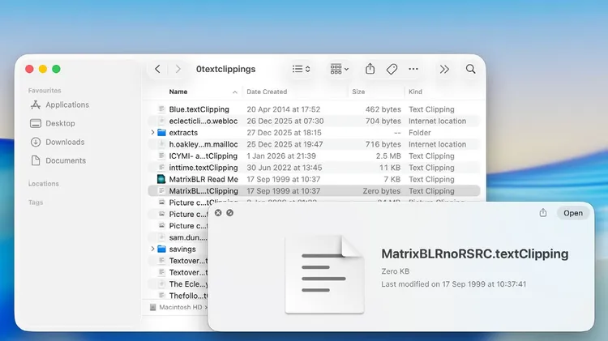Viewport: 608px width, 341px height.
Task: Click the Share icon in Quick Look preview
Action: tap(543, 213)
